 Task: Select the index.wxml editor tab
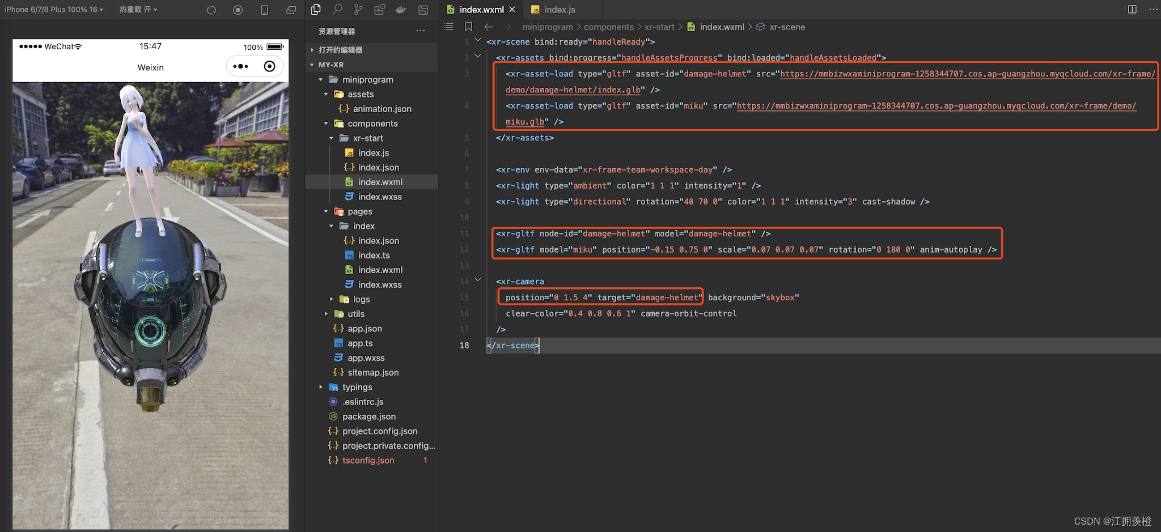481,10
